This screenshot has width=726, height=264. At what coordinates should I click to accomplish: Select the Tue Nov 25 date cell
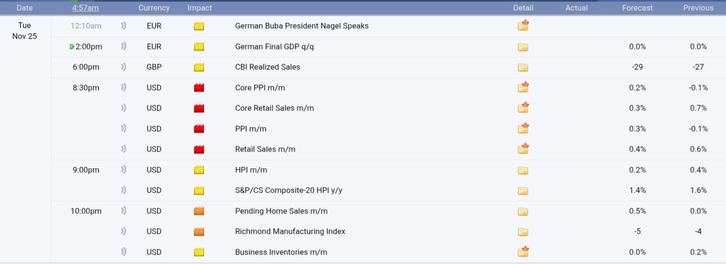click(x=25, y=31)
